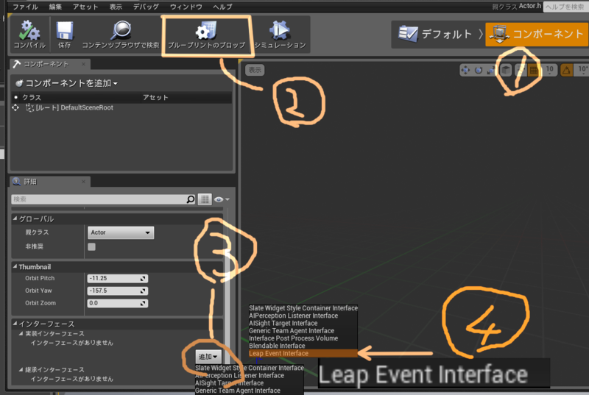
Task: Choose Blendable Interface from list
Action: click(303, 346)
